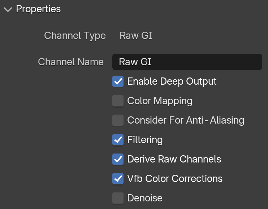Viewport: 268px width, 209px height.
Task: Enable the Consider For Anti-Aliasing checkbox
Action: click(118, 120)
